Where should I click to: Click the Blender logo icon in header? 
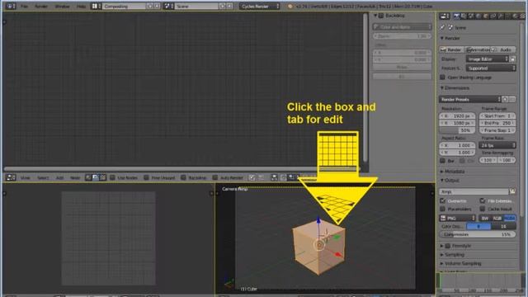click(290, 6)
